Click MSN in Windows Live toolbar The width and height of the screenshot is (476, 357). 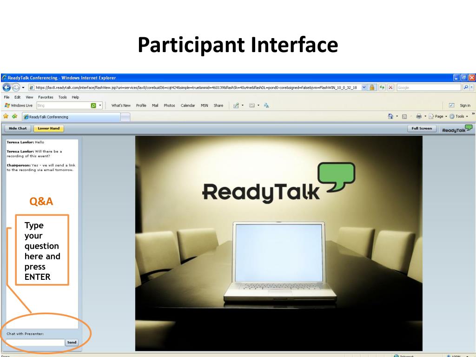(x=205, y=106)
